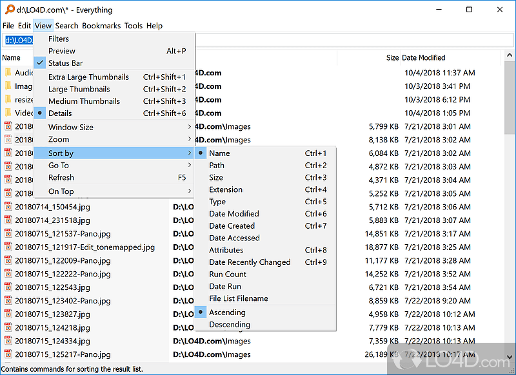This screenshot has height=375, width=516.
Task: Click icon of 20180715_122009-Pano.jpg
Action: pos(8,260)
